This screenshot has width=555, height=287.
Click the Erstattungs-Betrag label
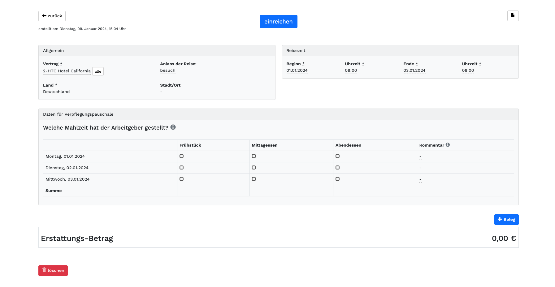point(77,238)
